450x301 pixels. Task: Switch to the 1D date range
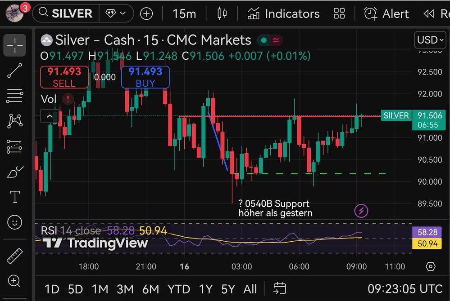tap(52, 289)
